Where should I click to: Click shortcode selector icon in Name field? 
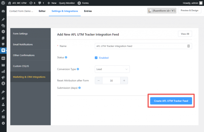click(188, 46)
